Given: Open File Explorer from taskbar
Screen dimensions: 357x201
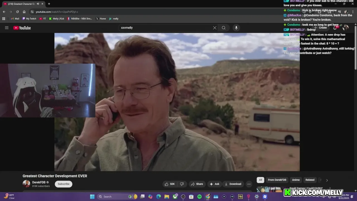Looking at the screenshot, I should [x=167, y=197].
